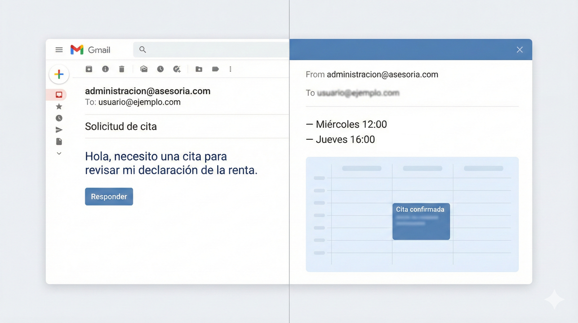This screenshot has height=323, width=578.
Task: Mark the email as read
Action: click(x=144, y=69)
